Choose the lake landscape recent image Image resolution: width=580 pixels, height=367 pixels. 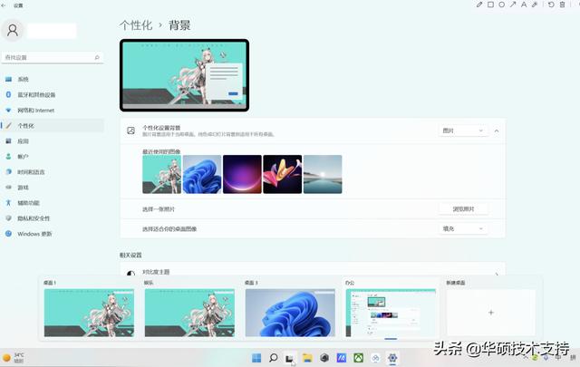(323, 174)
